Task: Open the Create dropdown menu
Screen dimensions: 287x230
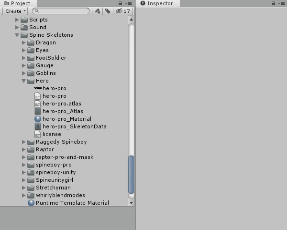Action: tap(16, 11)
